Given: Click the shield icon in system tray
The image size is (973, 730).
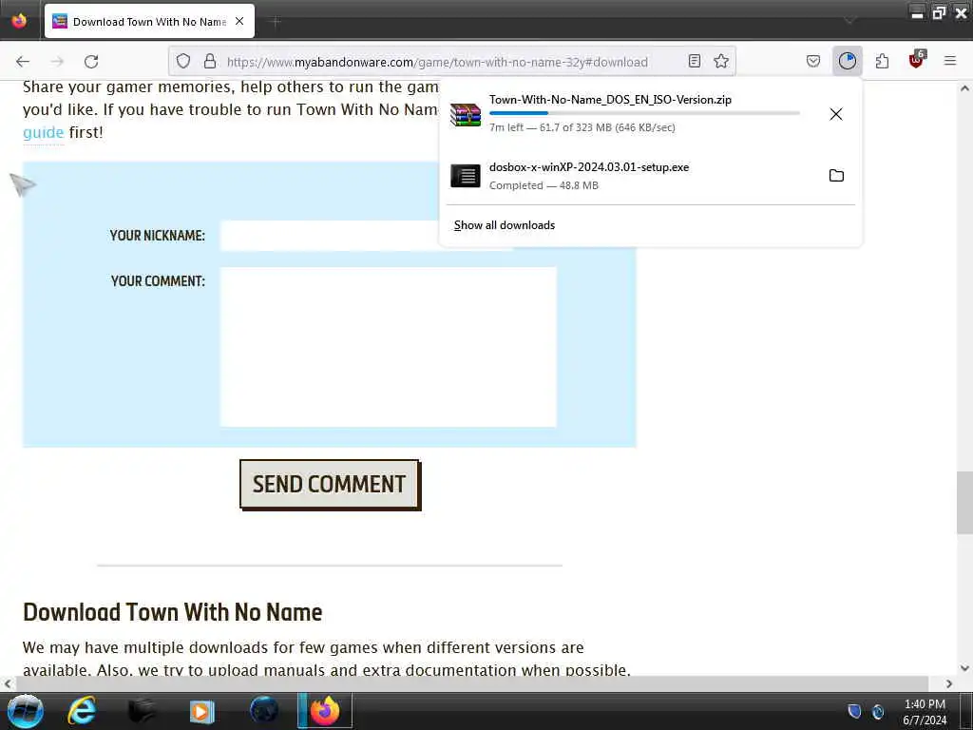Looking at the screenshot, I should tap(854, 711).
